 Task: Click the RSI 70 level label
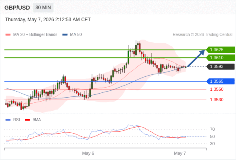click(x=212, y=129)
